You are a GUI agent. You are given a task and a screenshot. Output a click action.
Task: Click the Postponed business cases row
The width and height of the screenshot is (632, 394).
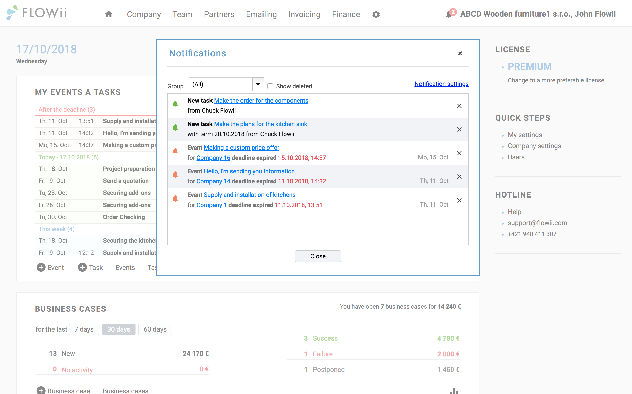(x=373, y=370)
